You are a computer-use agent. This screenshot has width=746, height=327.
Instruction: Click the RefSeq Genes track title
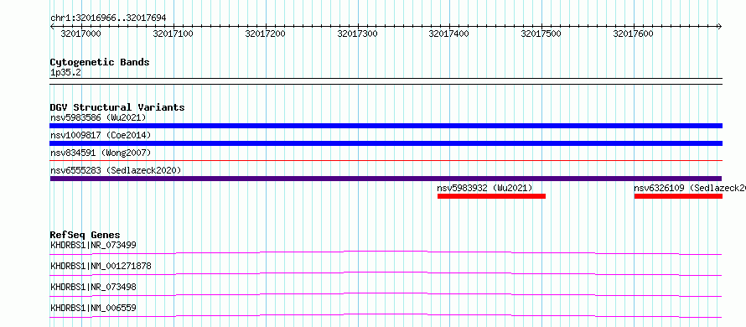point(85,235)
